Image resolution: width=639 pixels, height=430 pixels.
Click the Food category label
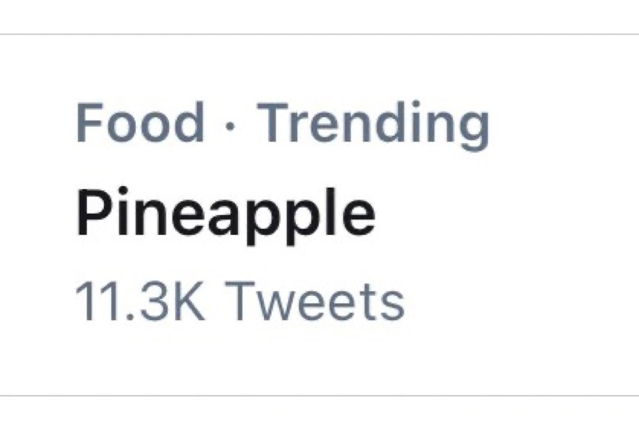pyautogui.click(x=140, y=124)
